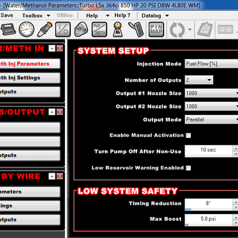238x238 pixels.
Task: Click the Meth Inj Parameters button
Action: click(30, 64)
